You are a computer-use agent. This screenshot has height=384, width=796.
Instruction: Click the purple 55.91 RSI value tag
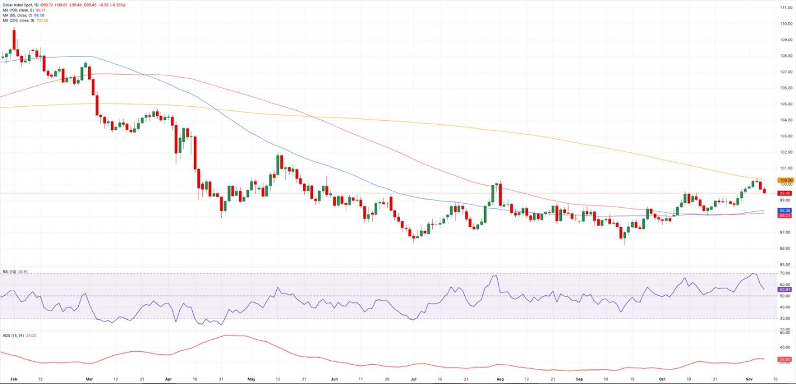tap(785, 289)
